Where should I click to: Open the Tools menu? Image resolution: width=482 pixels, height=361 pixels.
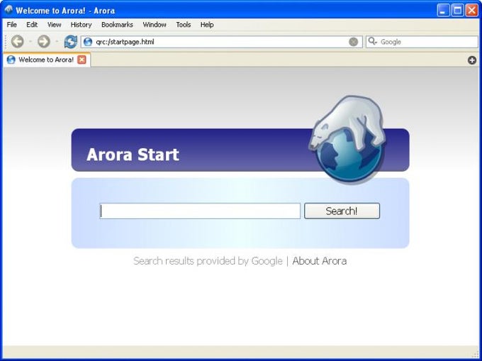point(183,25)
